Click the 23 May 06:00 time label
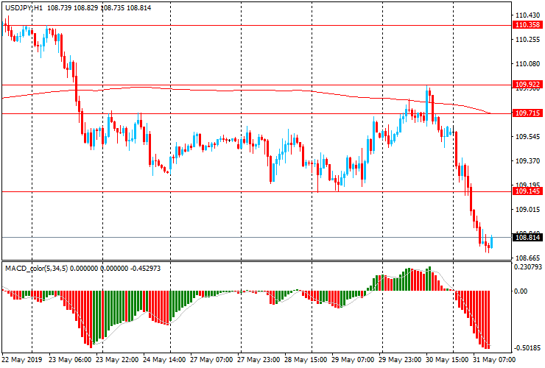 pyautogui.click(x=70, y=359)
